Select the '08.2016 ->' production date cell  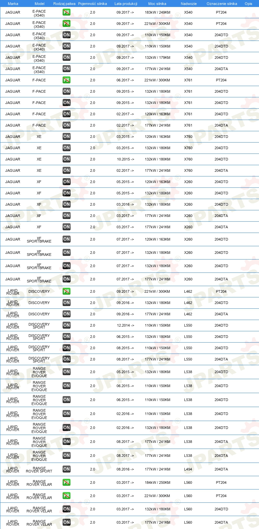tap(125, 469)
